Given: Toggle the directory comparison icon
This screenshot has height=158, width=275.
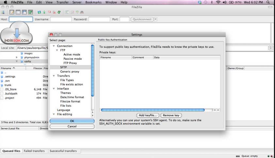Looking at the screenshot, I should coord(72,12).
